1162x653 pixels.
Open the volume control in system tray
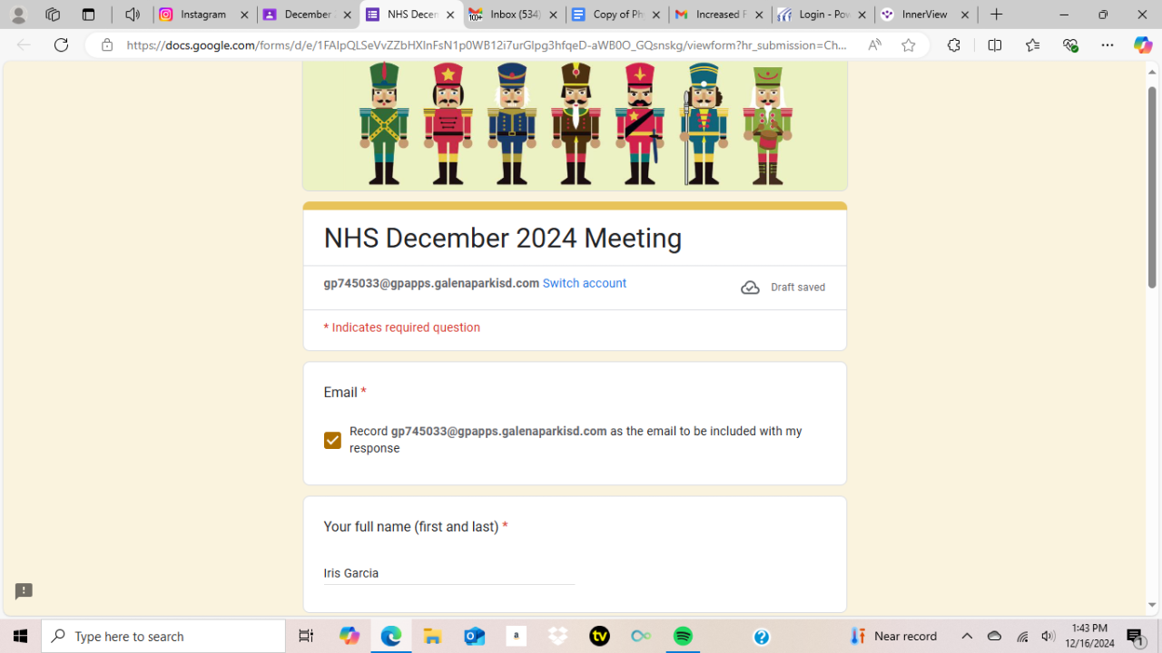pos(1049,637)
